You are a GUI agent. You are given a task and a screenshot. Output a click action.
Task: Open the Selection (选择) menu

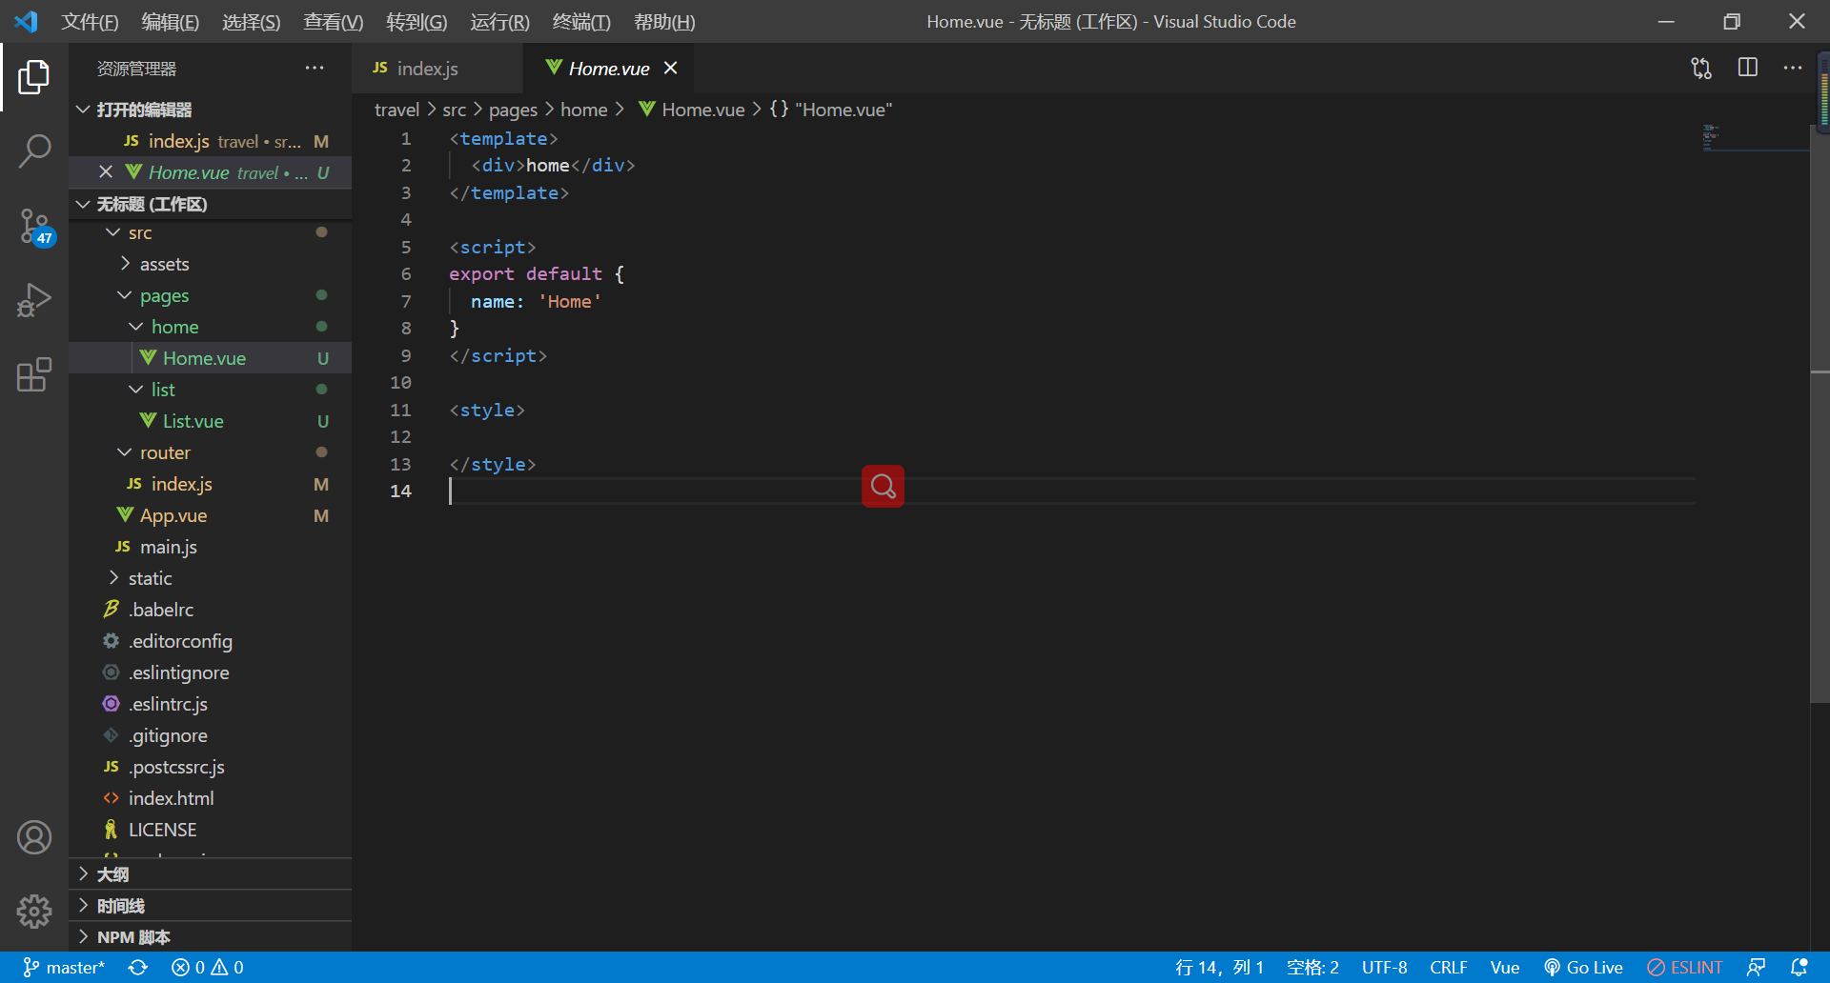[251, 21]
